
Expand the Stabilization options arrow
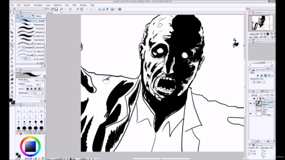(43, 93)
